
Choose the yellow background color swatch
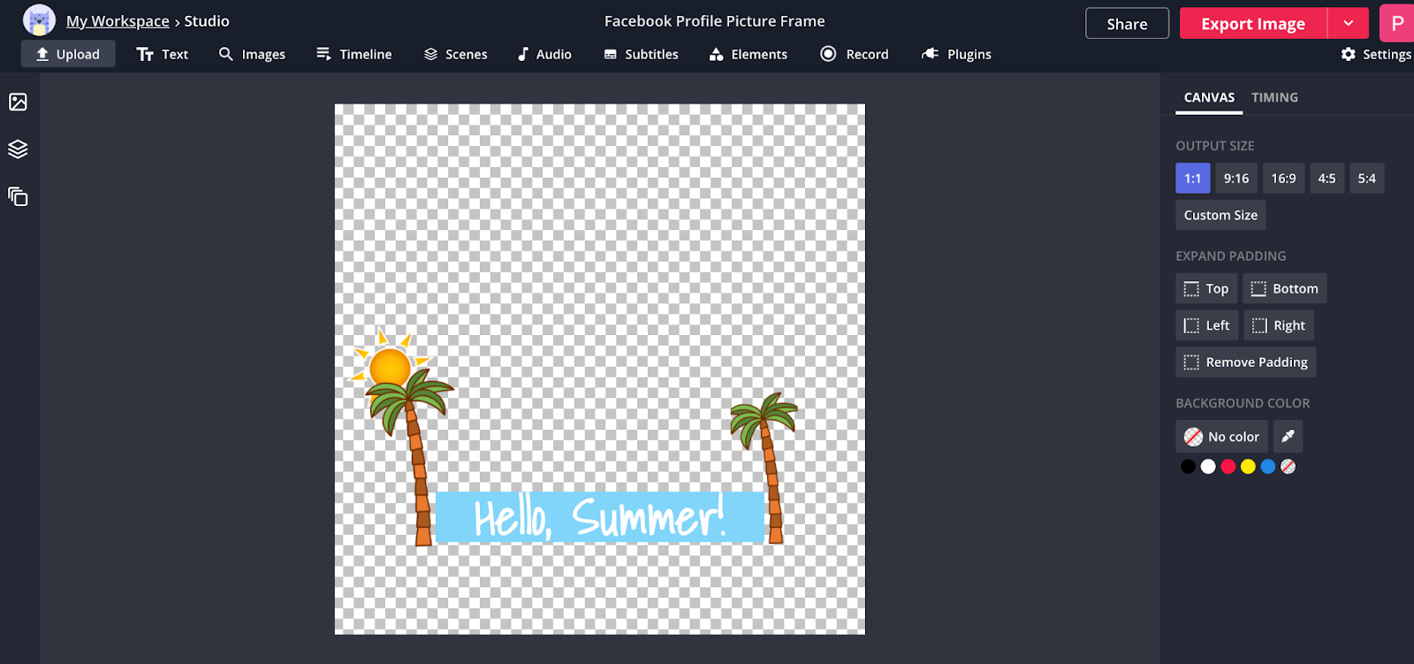[x=1248, y=467]
